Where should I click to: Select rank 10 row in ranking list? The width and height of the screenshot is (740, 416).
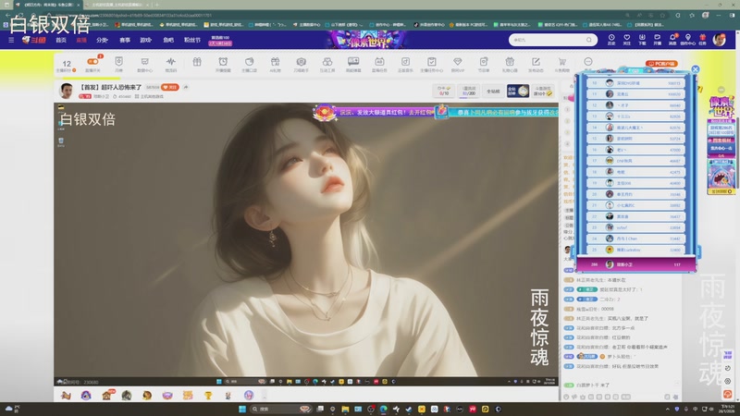click(635, 82)
